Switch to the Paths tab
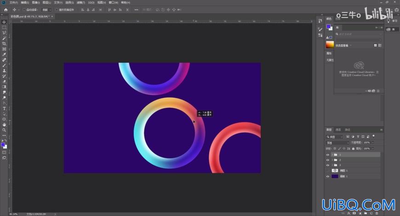This screenshot has height=216, width=400. point(348,130)
